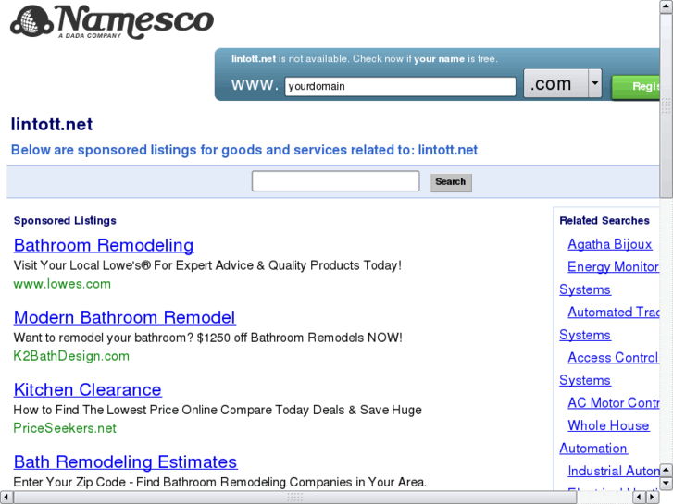Click the Namesco logo
Image resolution: width=673 pixels, height=504 pixels.
pyautogui.click(x=112, y=21)
